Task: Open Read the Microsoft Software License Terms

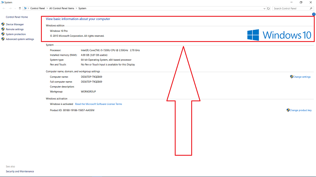Action: (x=98, y=104)
